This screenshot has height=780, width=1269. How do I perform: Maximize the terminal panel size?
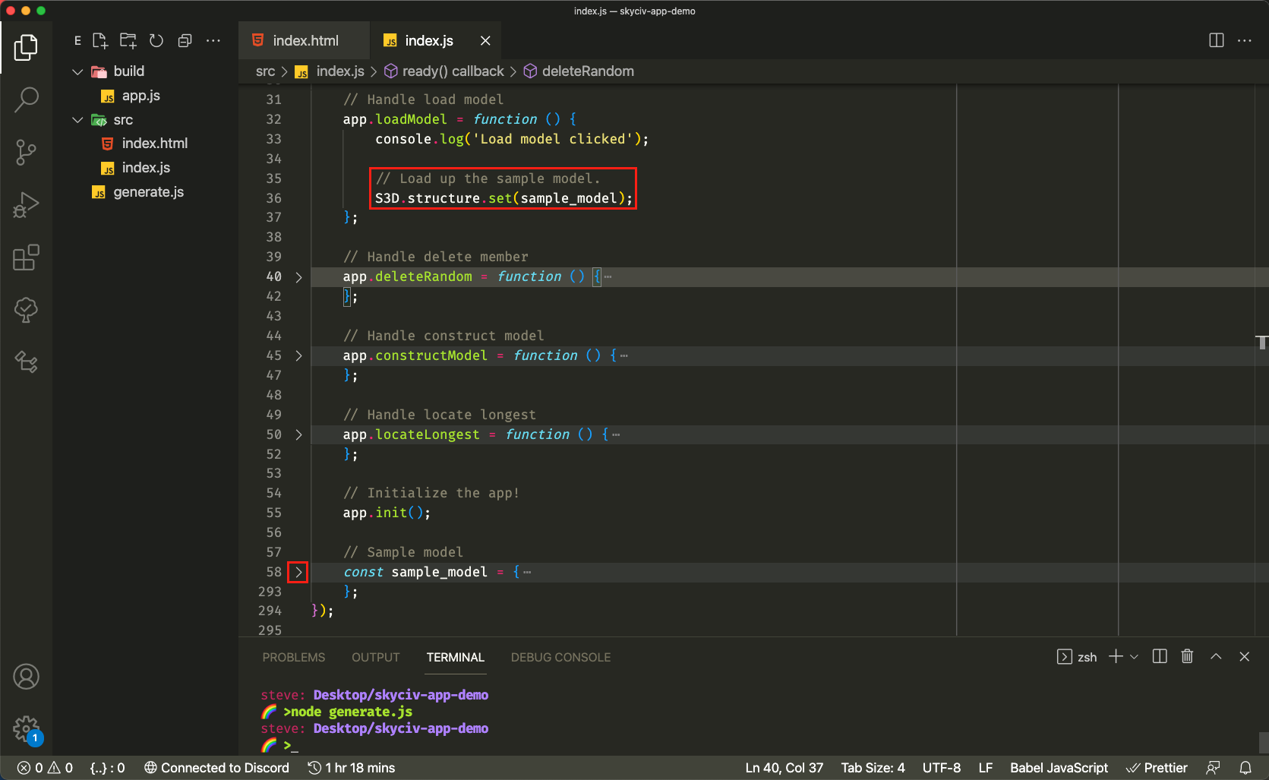[1216, 656]
